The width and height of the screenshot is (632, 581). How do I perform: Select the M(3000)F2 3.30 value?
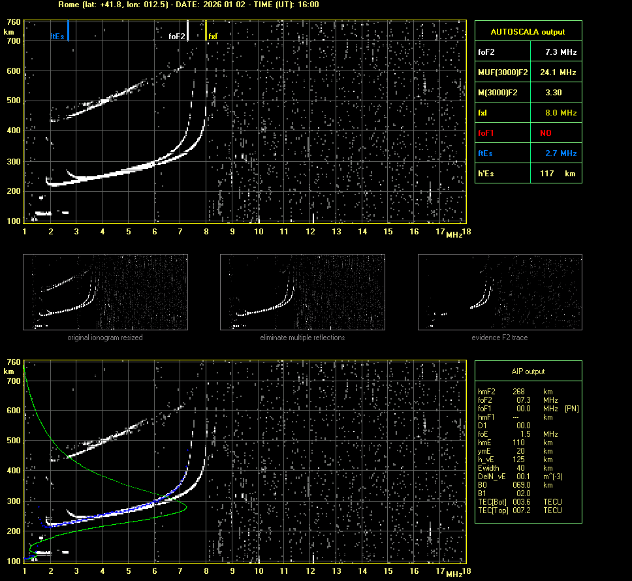click(554, 93)
